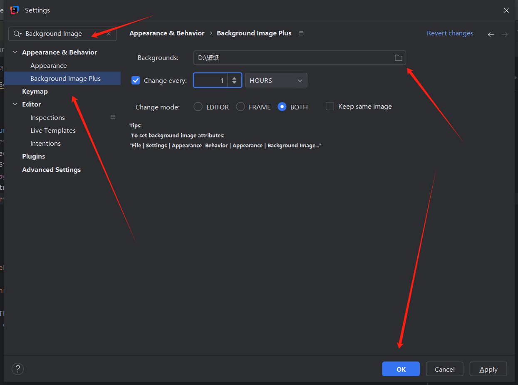Open help with the question mark icon
Image resolution: width=518 pixels, height=385 pixels.
tap(17, 369)
